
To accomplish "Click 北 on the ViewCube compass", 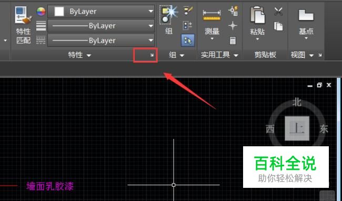I will pyautogui.click(x=297, y=103).
